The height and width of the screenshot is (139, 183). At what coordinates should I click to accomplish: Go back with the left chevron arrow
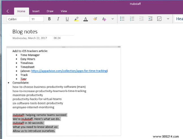[x=8, y=11]
